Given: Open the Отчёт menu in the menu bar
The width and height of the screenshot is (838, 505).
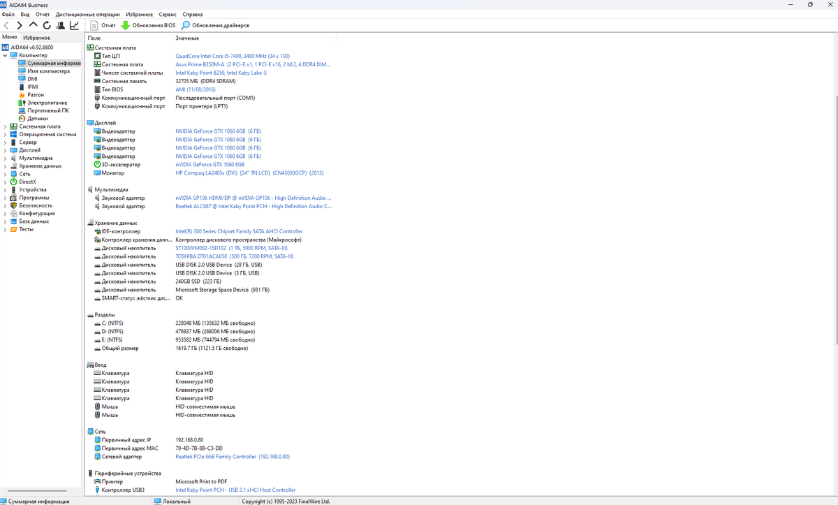Looking at the screenshot, I should (43, 14).
